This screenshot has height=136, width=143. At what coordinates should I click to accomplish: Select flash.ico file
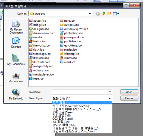click(37, 49)
